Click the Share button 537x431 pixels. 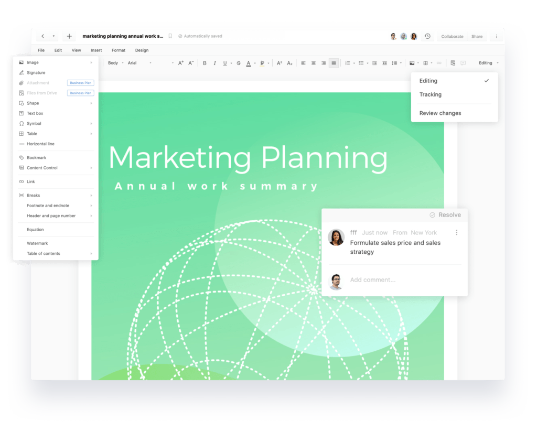(x=477, y=36)
